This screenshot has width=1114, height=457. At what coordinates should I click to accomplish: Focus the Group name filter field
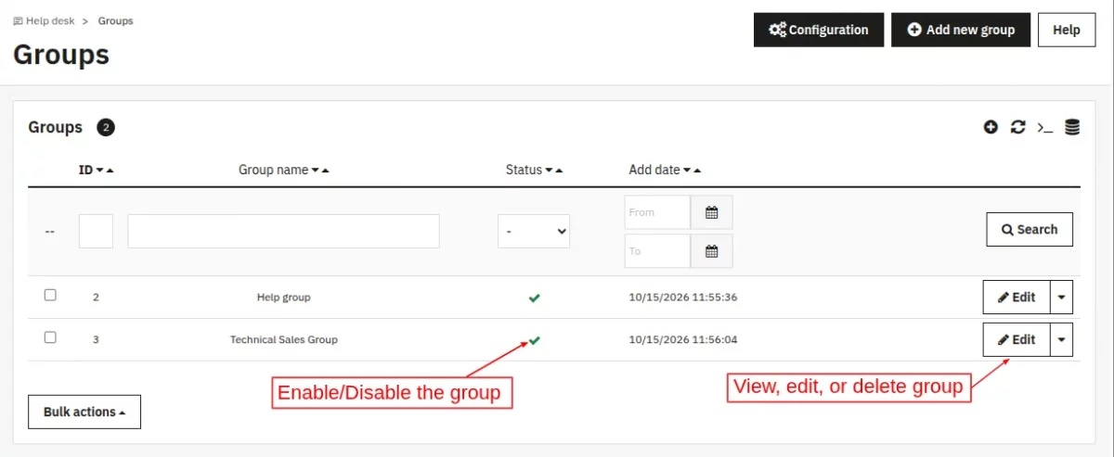pos(283,231)
